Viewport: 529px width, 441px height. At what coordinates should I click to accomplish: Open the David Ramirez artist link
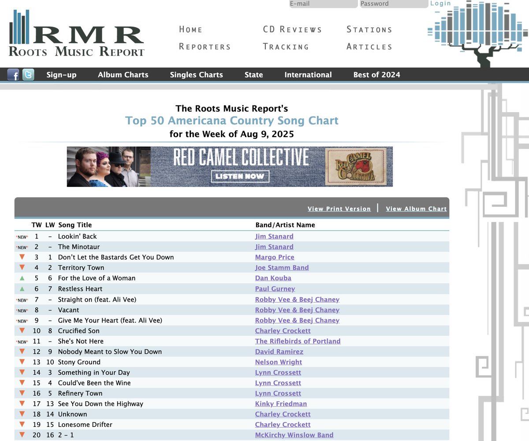pos(279,352)
